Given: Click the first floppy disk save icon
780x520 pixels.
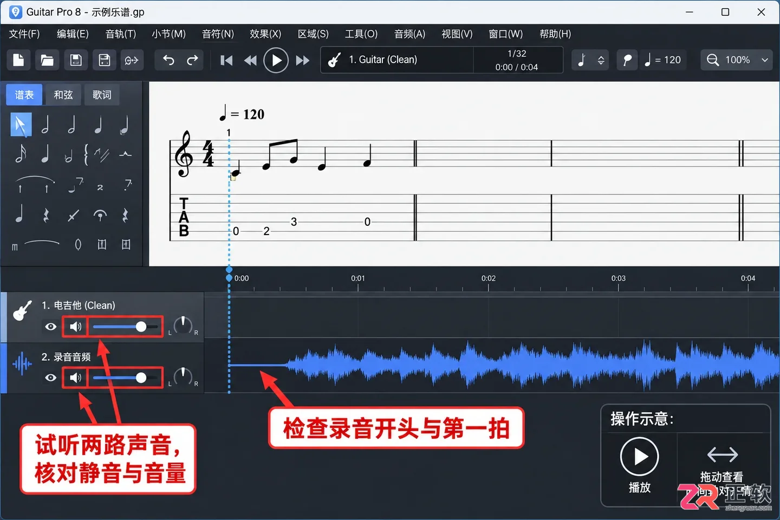Looking at the screenshot, I should pyautogui.click(x=76, y=60).
